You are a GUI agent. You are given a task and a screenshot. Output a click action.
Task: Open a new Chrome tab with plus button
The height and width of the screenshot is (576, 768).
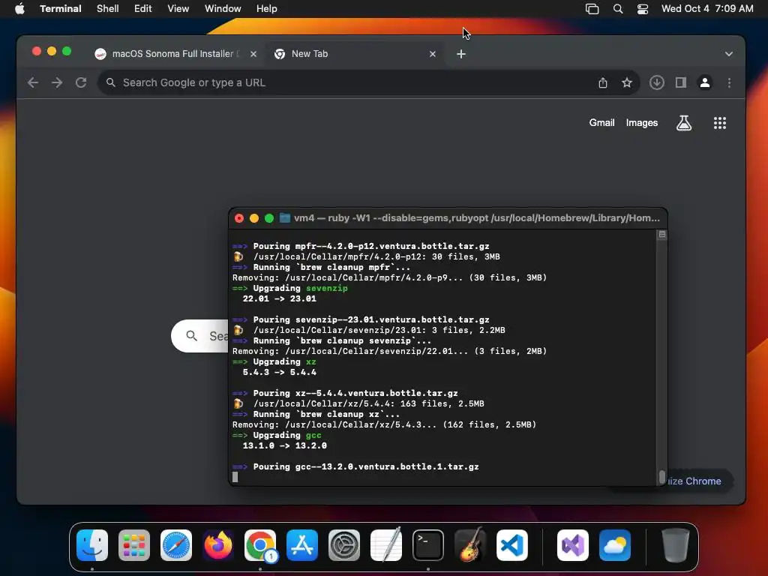click(x=461, y=54)
